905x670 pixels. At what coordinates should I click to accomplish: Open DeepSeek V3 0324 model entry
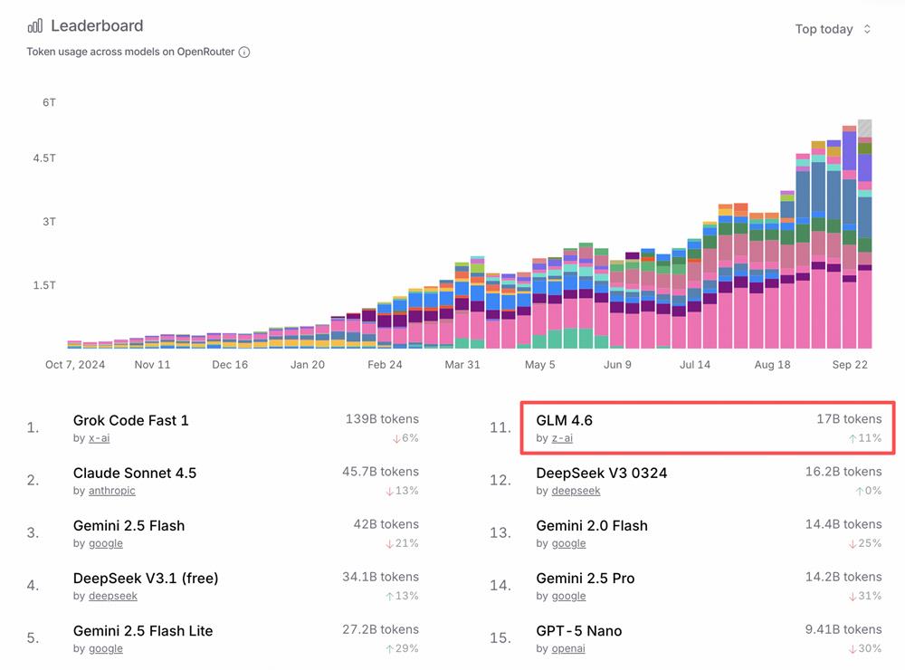click(x=602, y=473)
